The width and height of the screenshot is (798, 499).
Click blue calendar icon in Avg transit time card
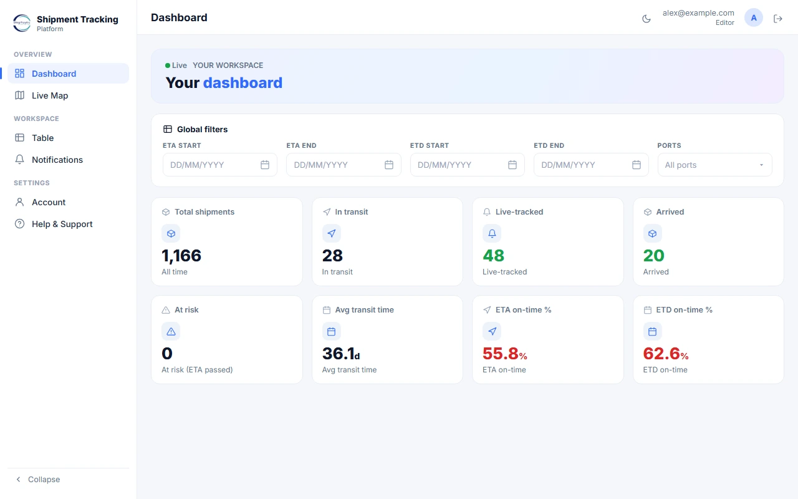332,332
